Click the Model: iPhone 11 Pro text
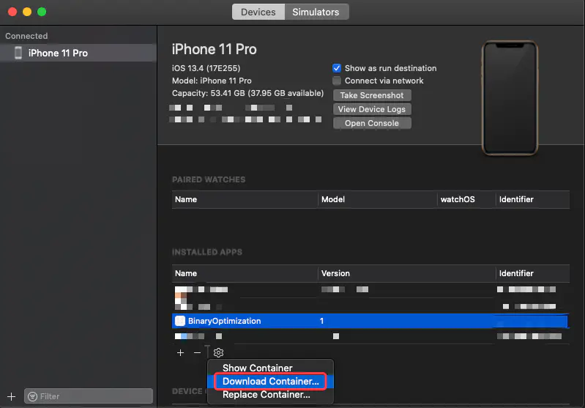This screenshot has width=585, height=408. (x=212, y=81)
